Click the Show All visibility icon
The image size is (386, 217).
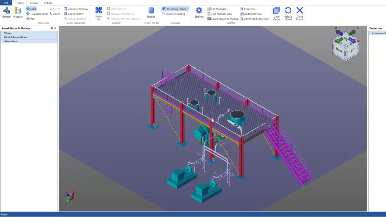pyautogui.click(x=98, y=14)
